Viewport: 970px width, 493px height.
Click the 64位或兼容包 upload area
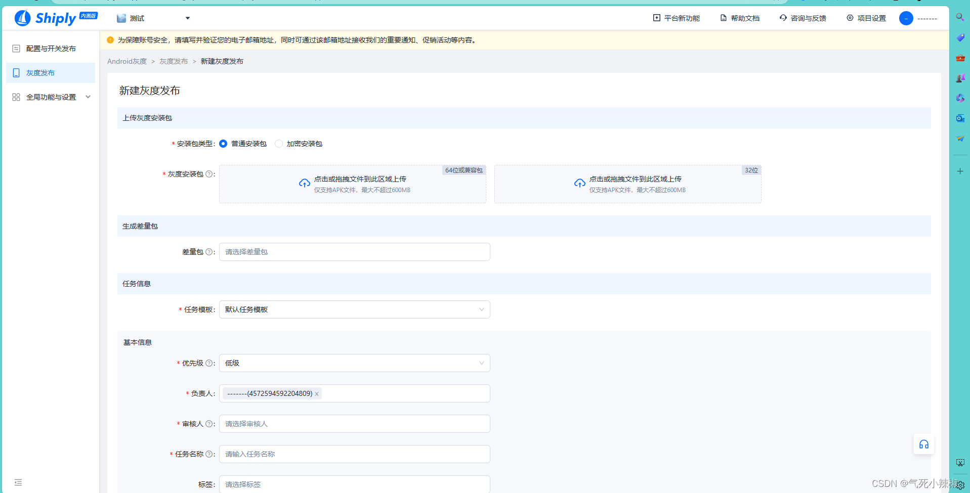click(x=353, y=184)
